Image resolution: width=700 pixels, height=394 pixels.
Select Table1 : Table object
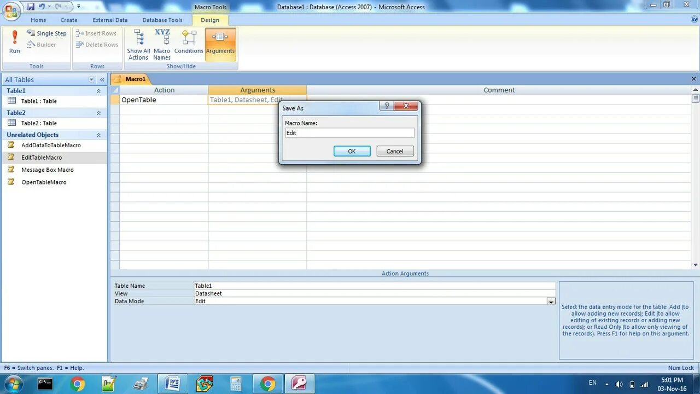coord(55,101)
